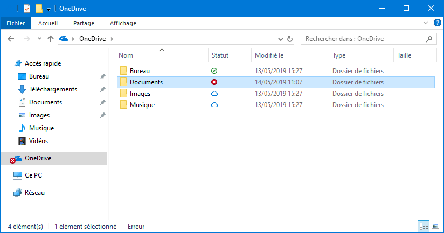
Task: Click the Properties icon in the title bar
Action: click(x=27, y=9)
